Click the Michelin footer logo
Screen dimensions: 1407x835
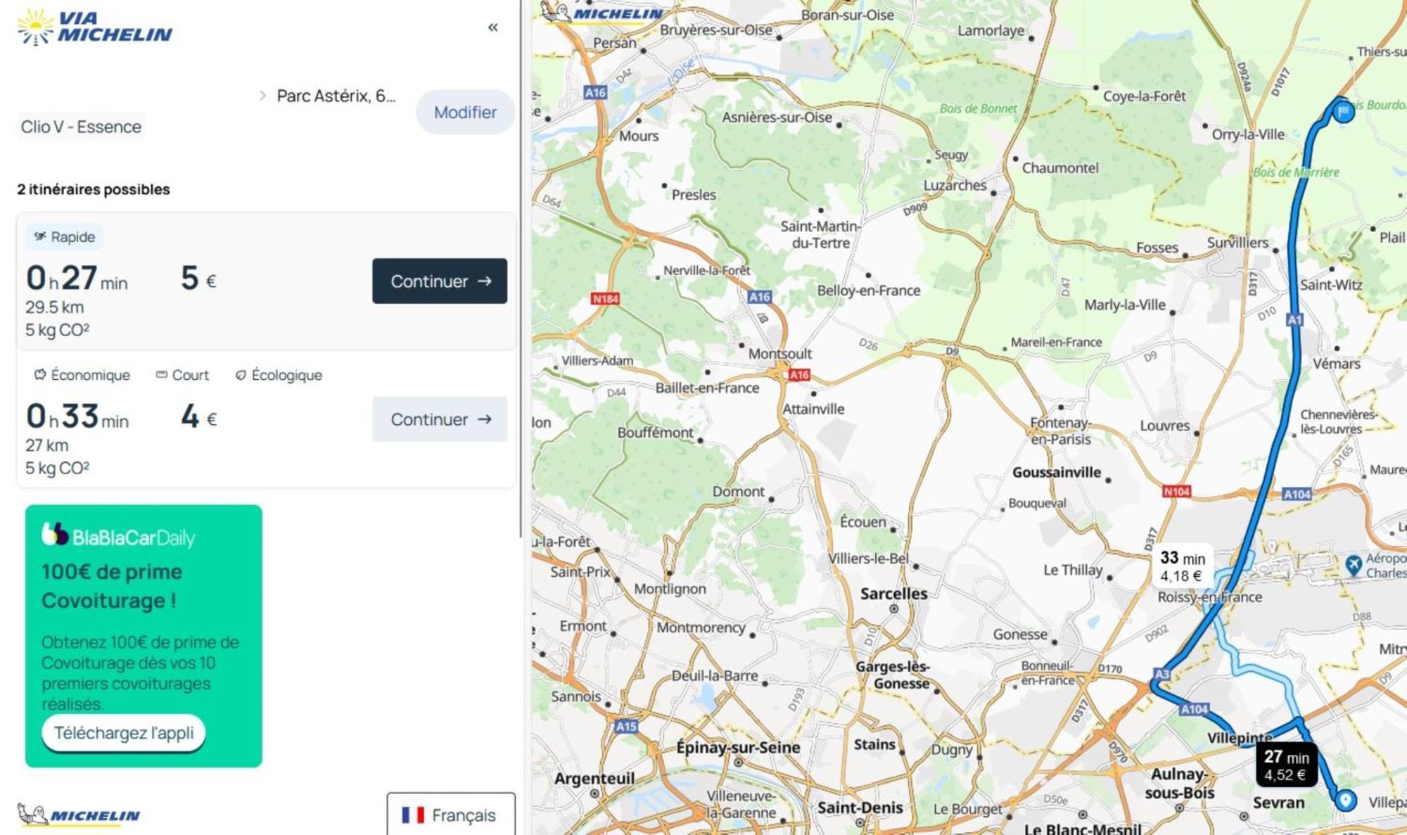click(79, 815)
